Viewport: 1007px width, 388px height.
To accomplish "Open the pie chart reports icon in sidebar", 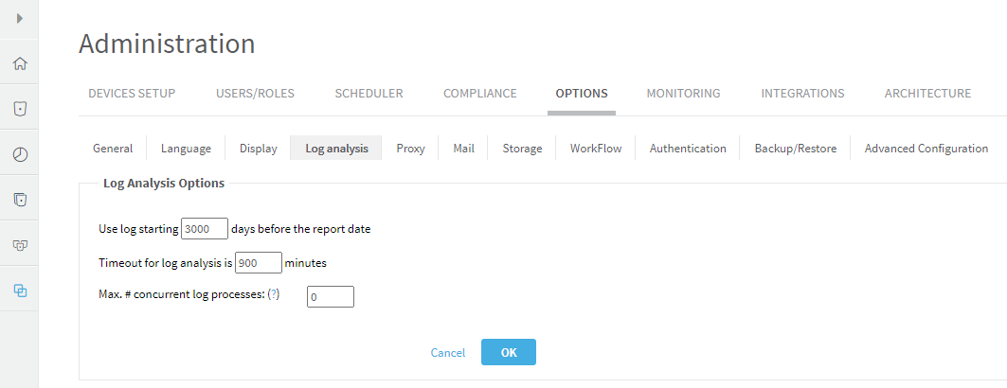I will click(x=19, y=154).
